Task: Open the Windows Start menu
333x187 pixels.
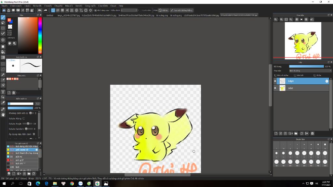Action: pyautogui.click(x=4, y=184)
